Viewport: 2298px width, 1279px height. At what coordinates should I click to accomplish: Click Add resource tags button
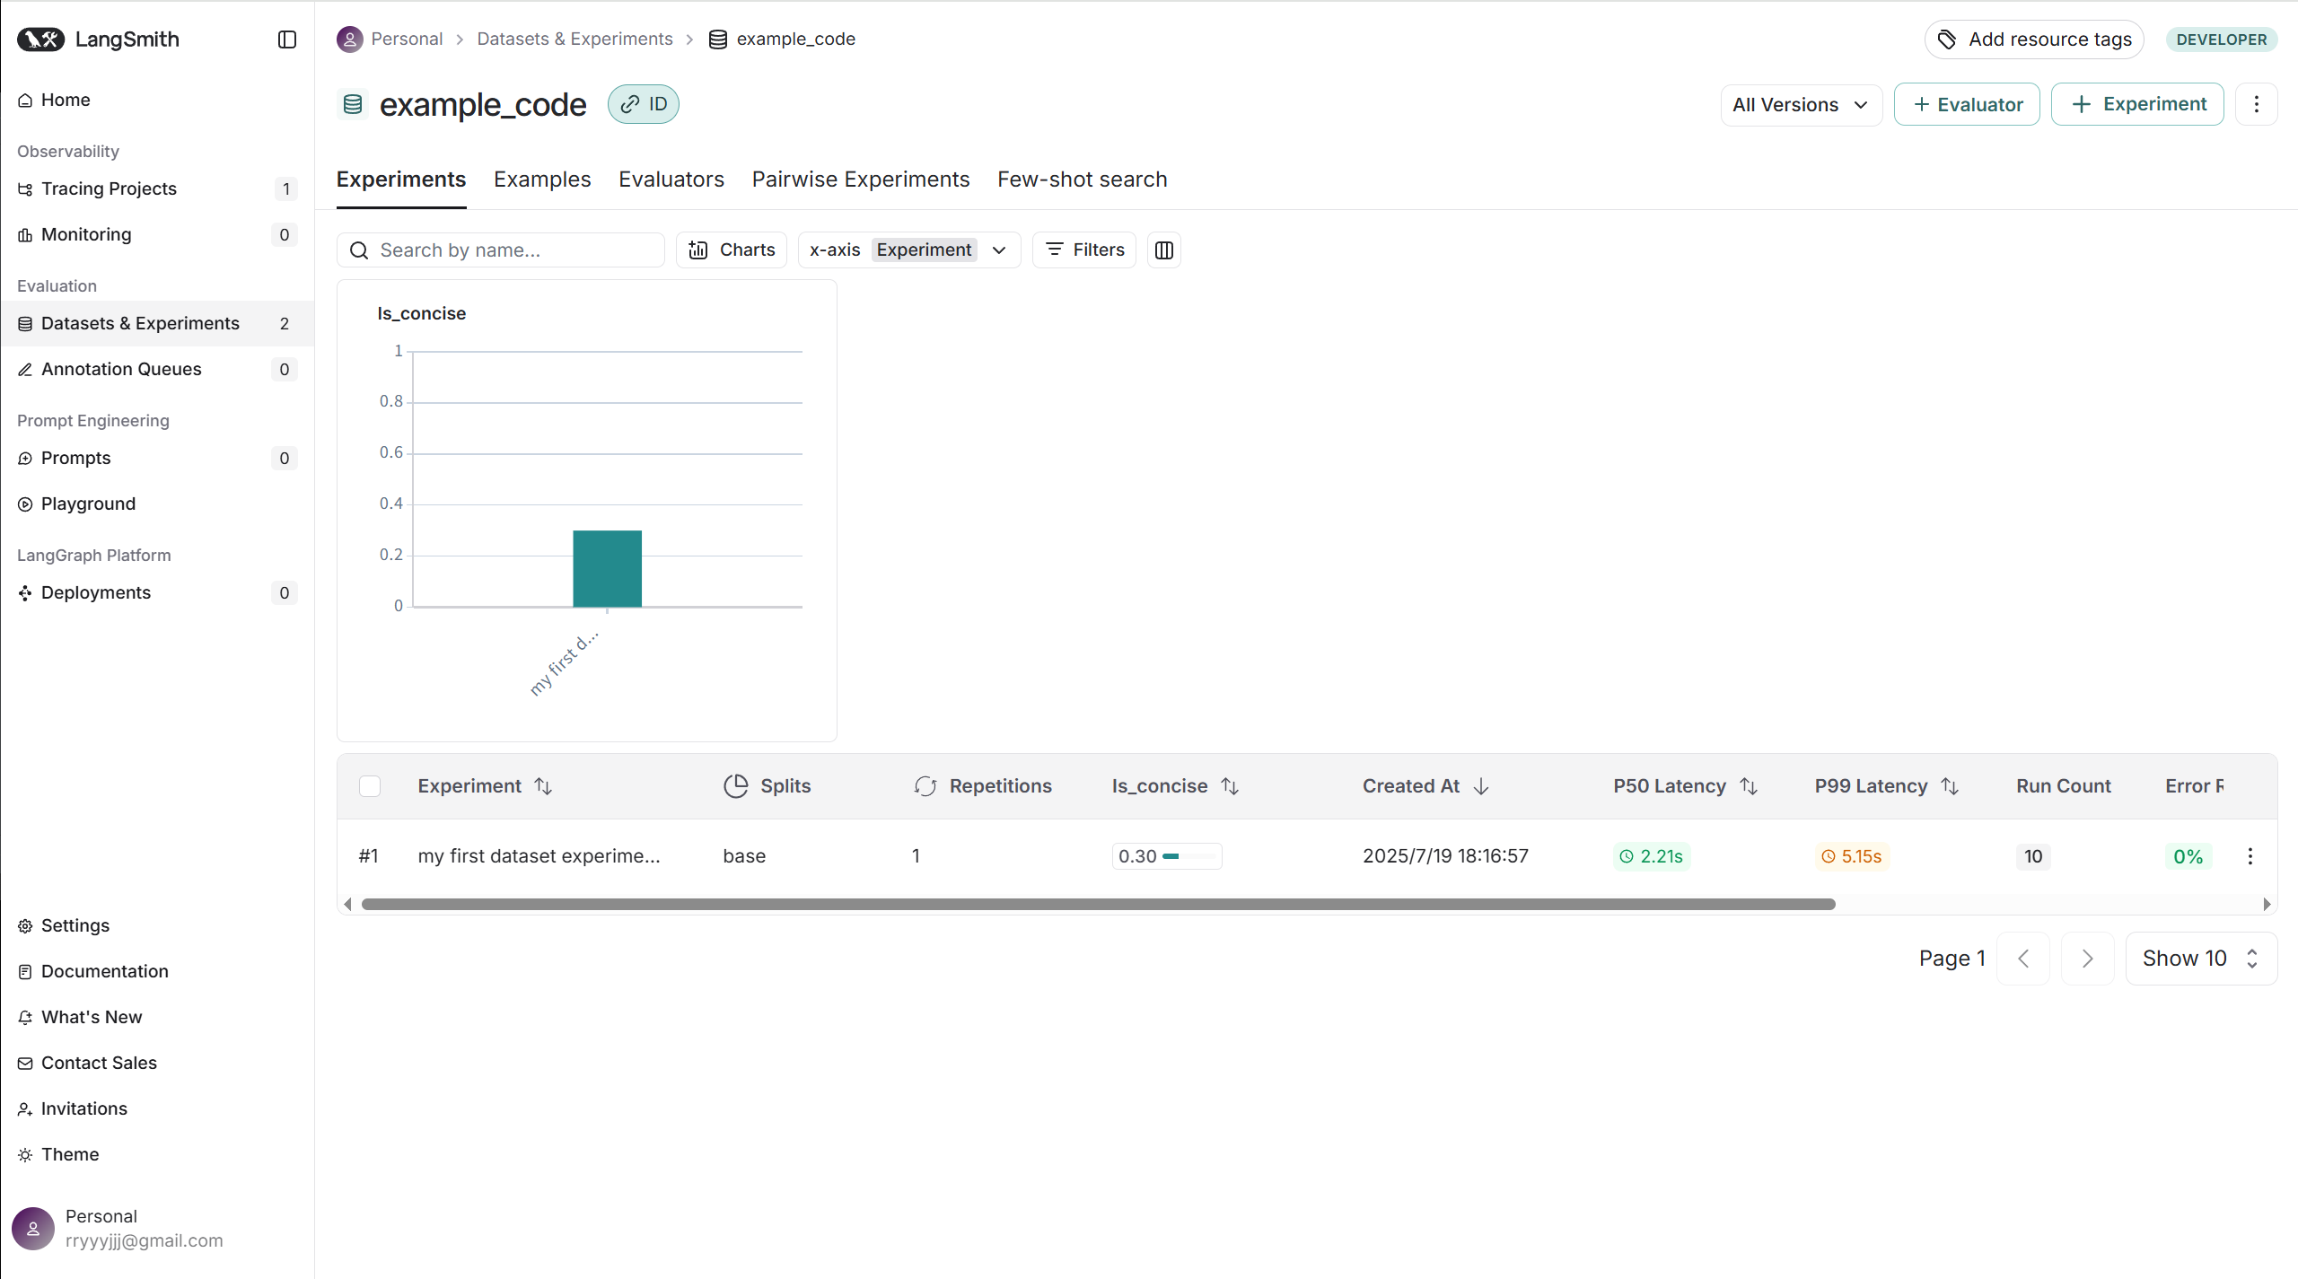(x=2034, y=39)
